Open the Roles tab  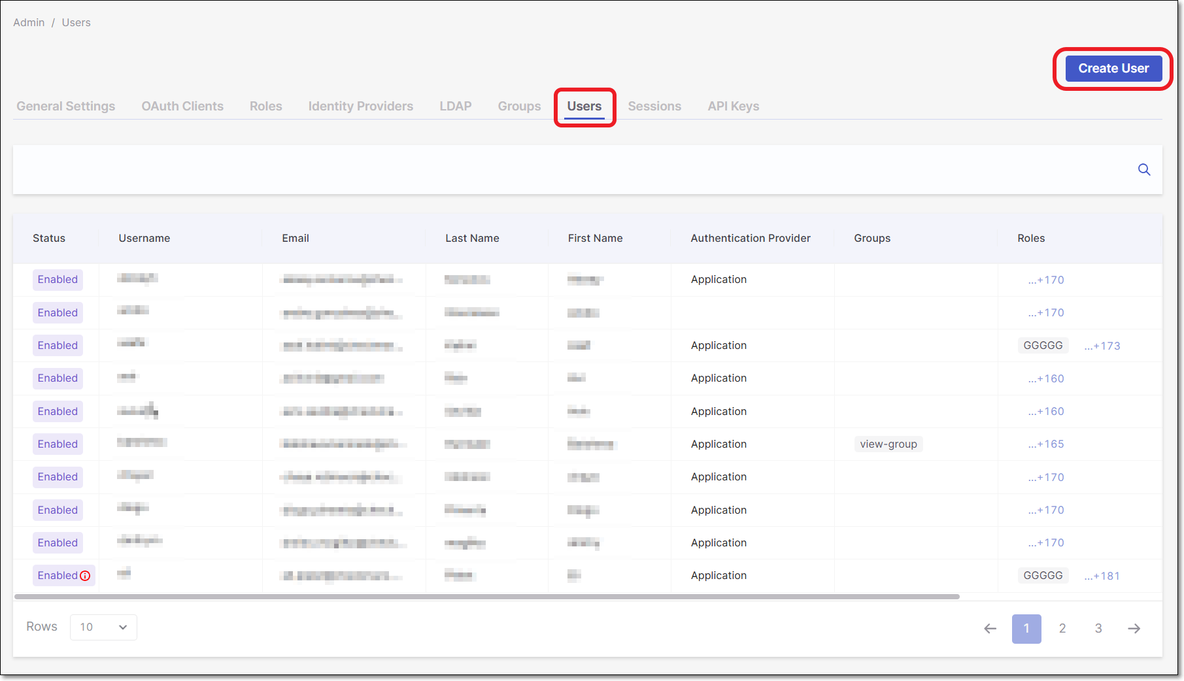(266, 107)
